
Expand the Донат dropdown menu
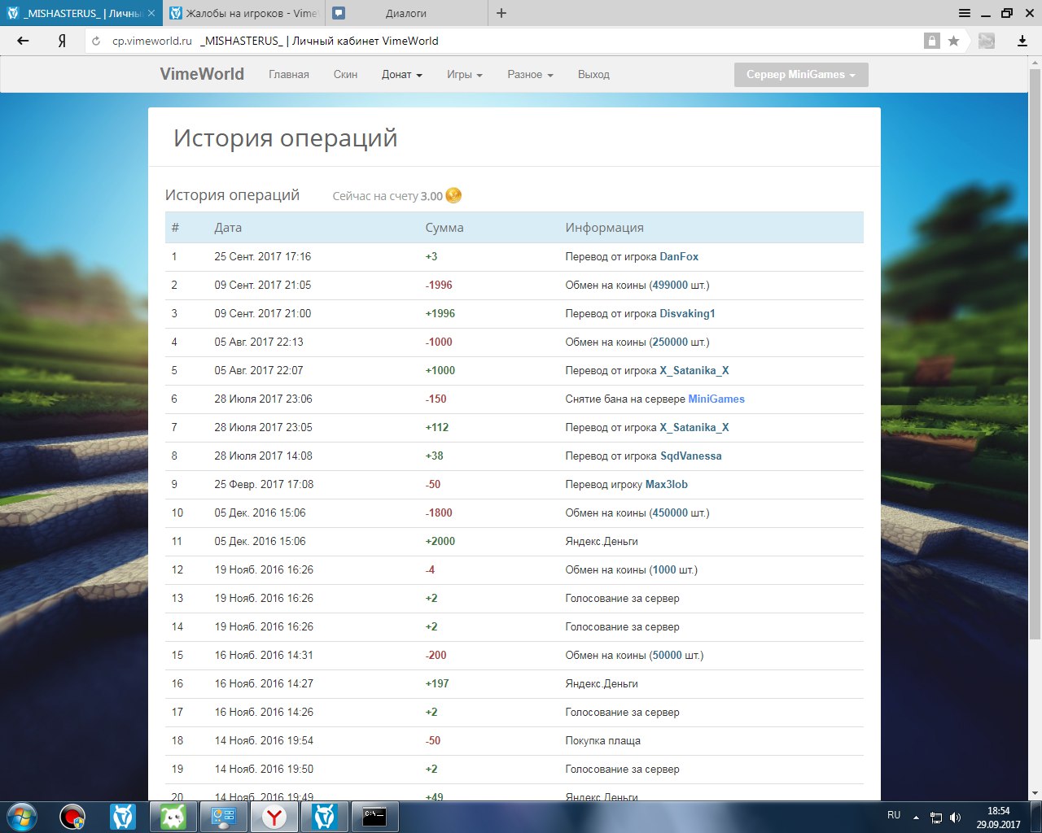pos(402,74)
